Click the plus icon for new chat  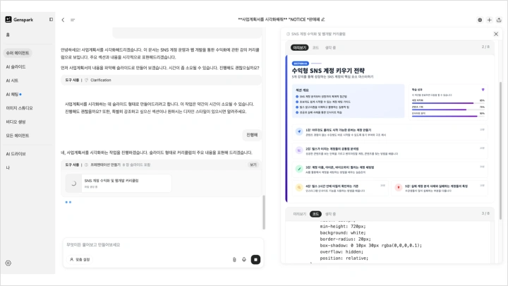[x=489, y=20]
